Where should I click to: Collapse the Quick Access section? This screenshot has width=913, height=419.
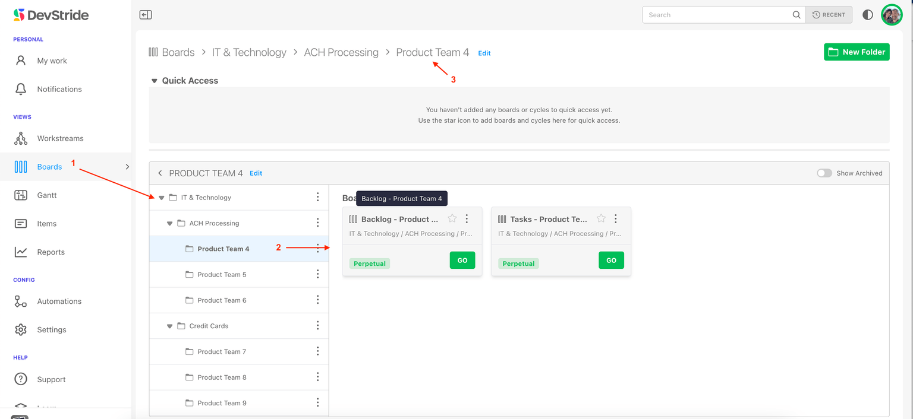click(x=154, y=80)
